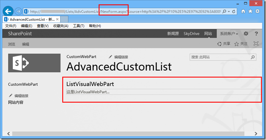Open the 编辑(E) menu
Viewport: 266px width, 140px height.
tap(26, 26)
